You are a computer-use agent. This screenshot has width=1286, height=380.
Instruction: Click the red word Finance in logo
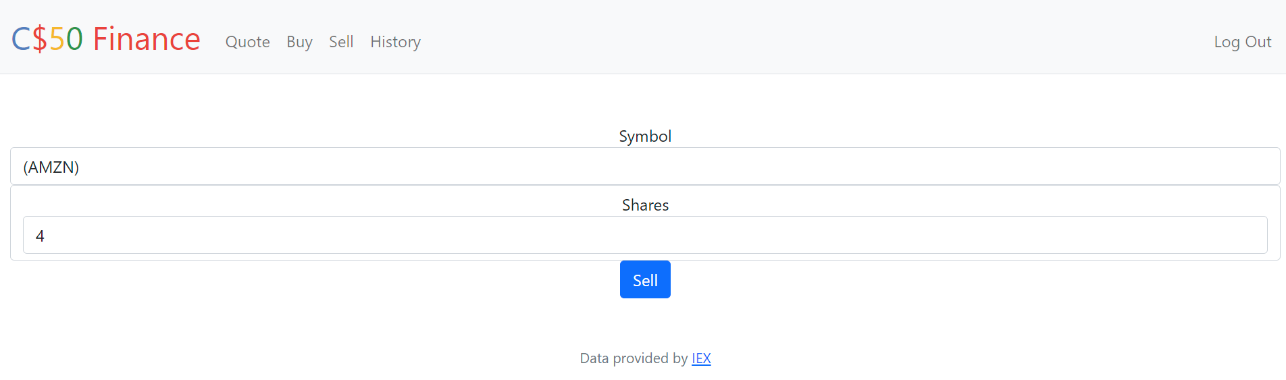pos(147,39)
